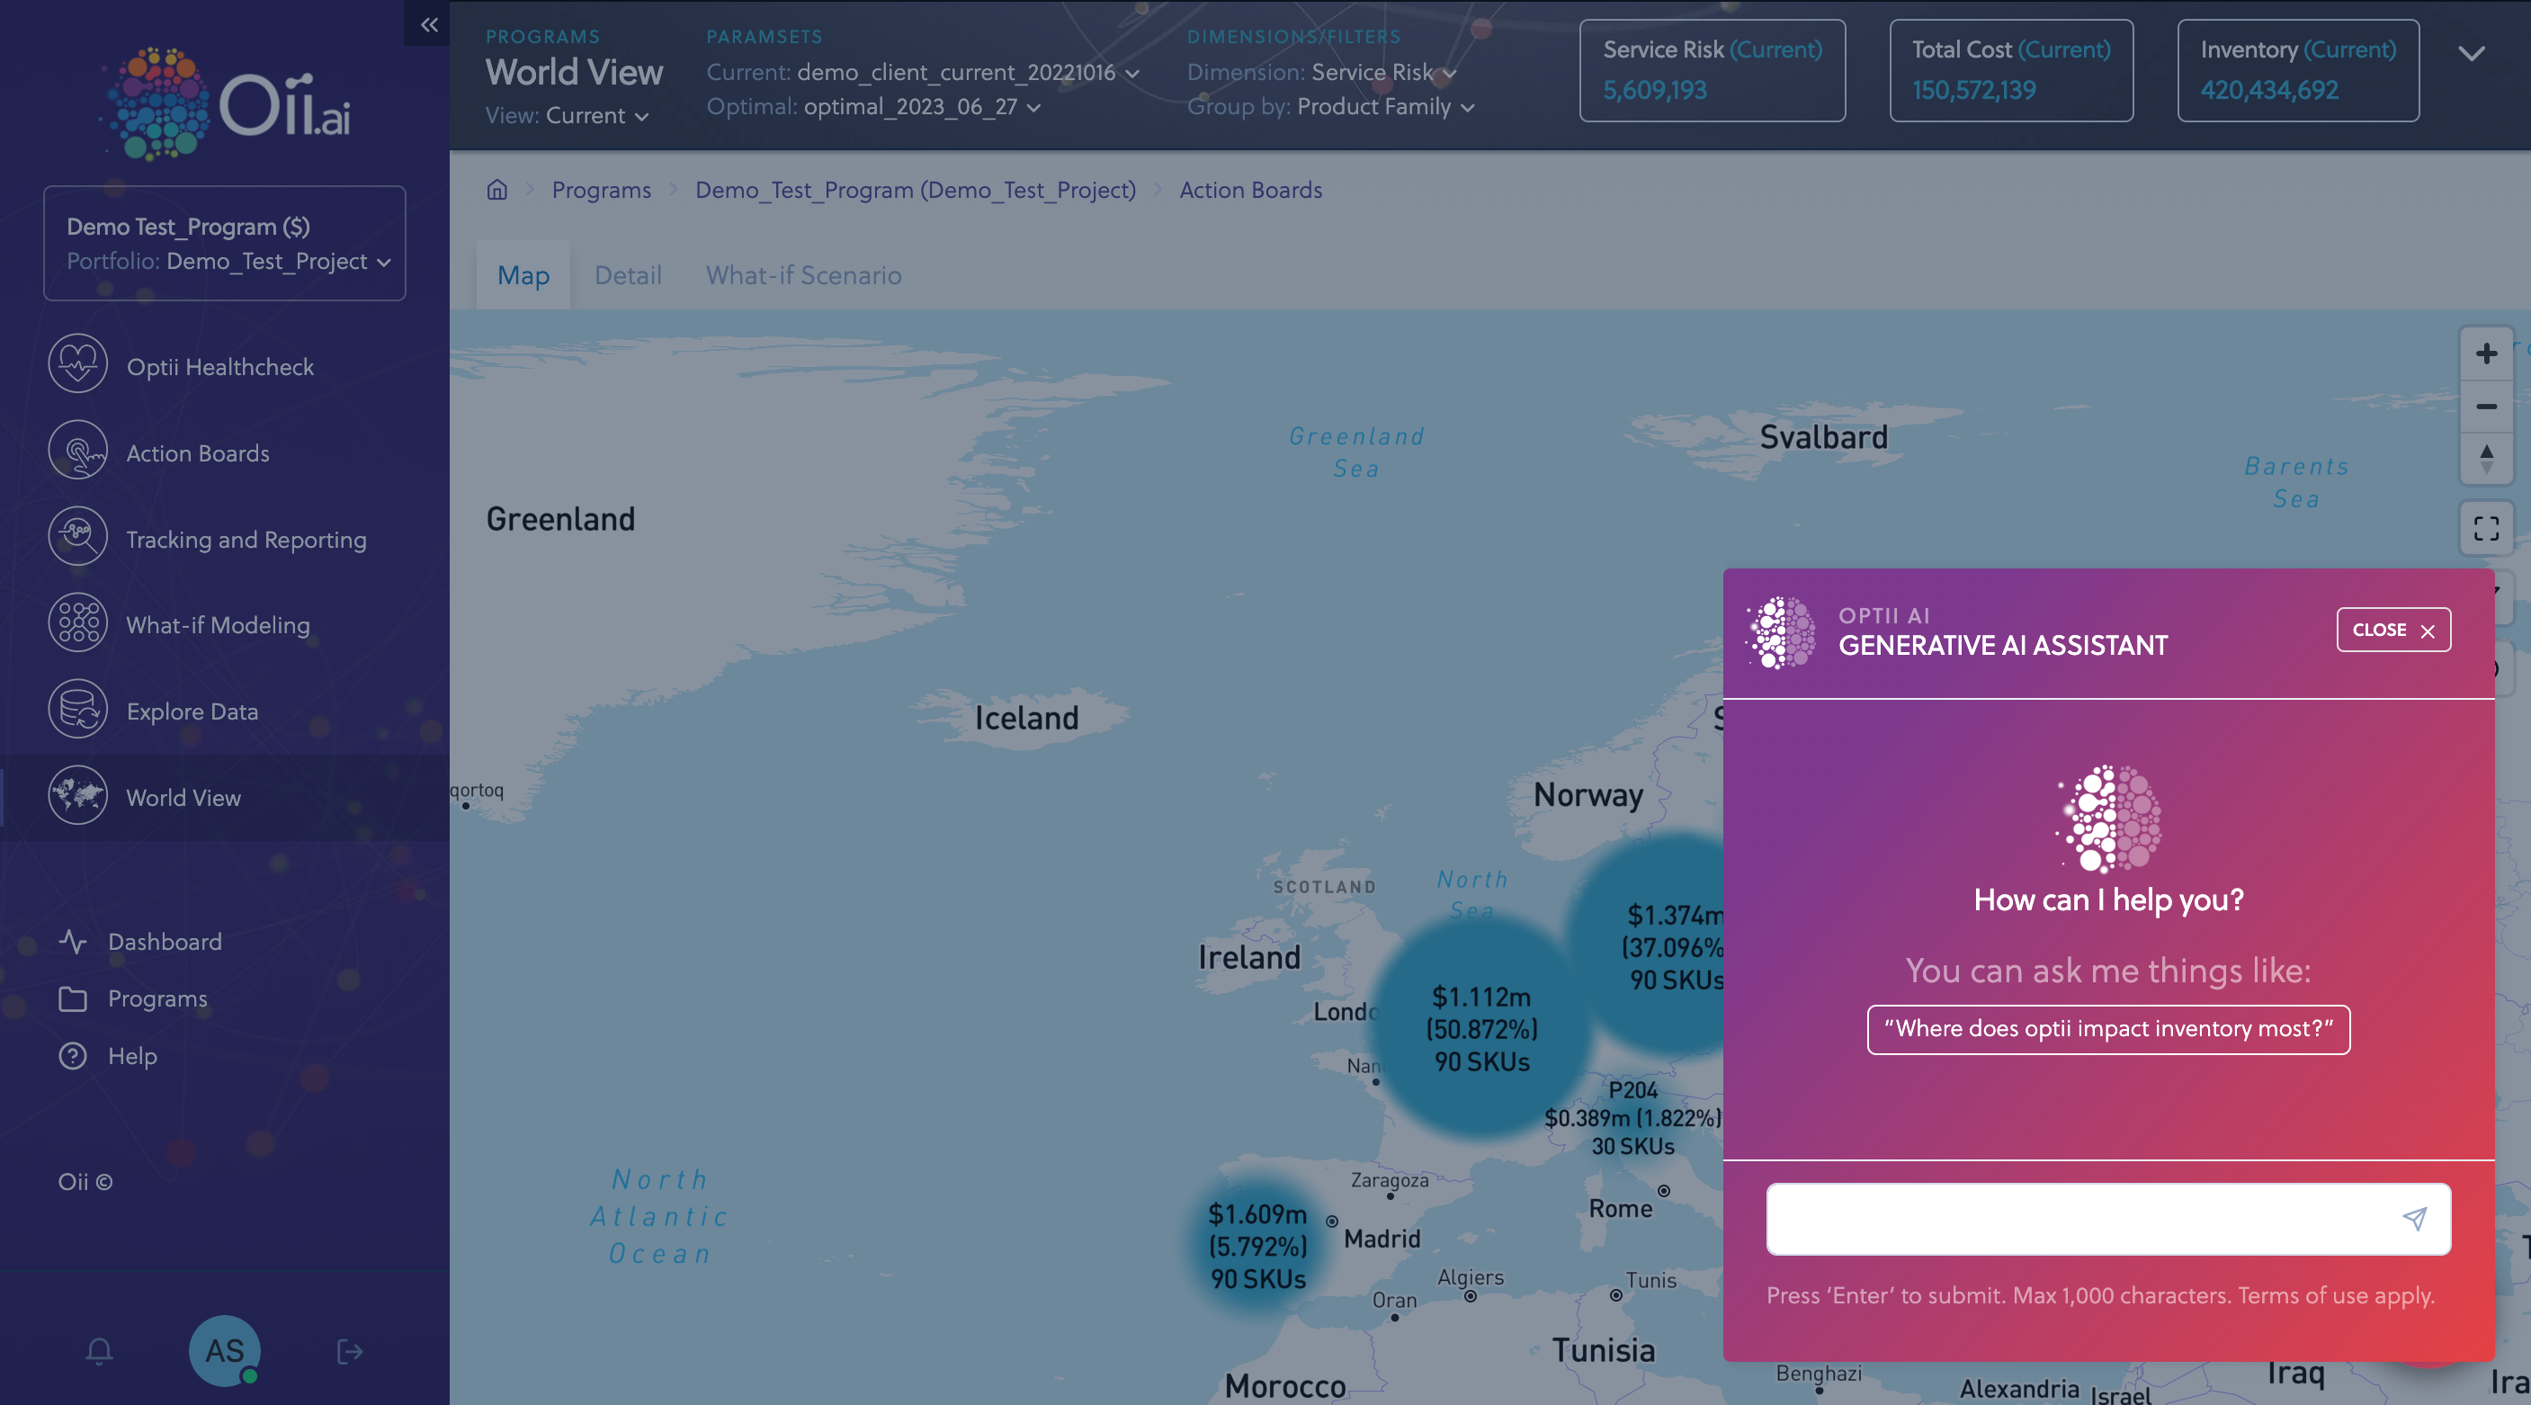This screenshot has width=2531, height=1405.
Task: Zoom out on the map
Action: pyautogui.click(x=2486, y=407)
